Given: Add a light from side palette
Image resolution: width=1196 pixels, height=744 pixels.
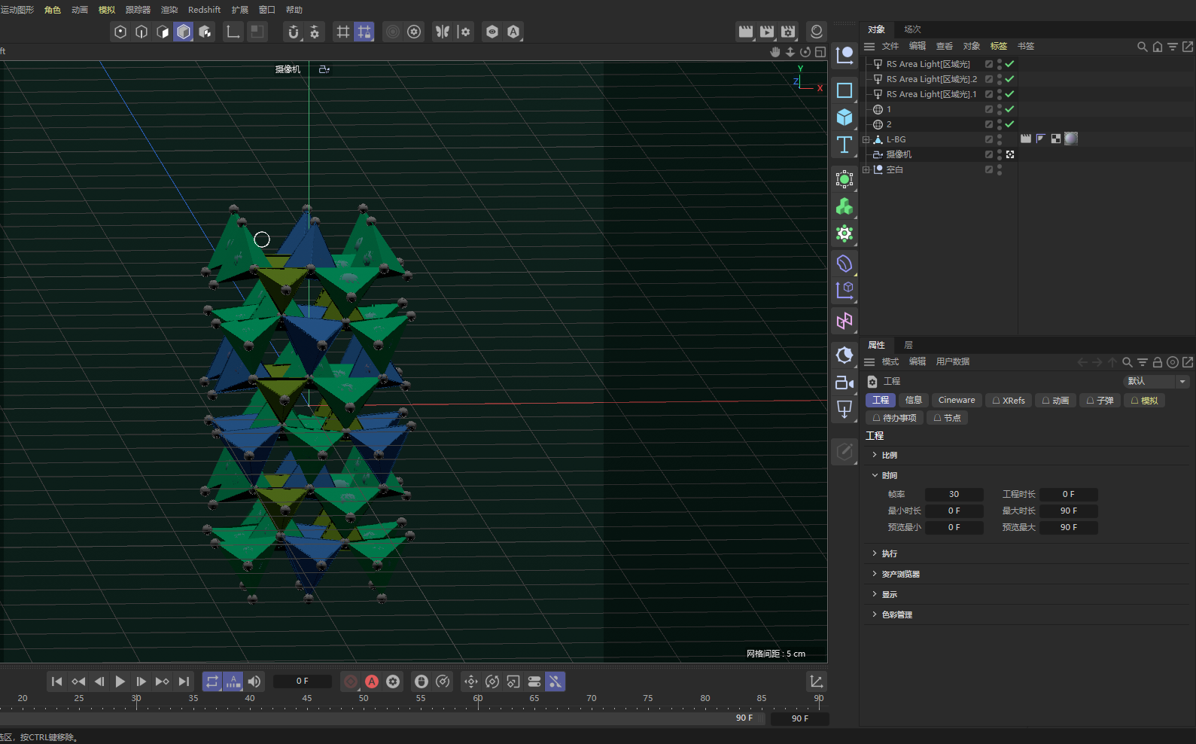Looking at the screenshot, I should click(845, 410).
